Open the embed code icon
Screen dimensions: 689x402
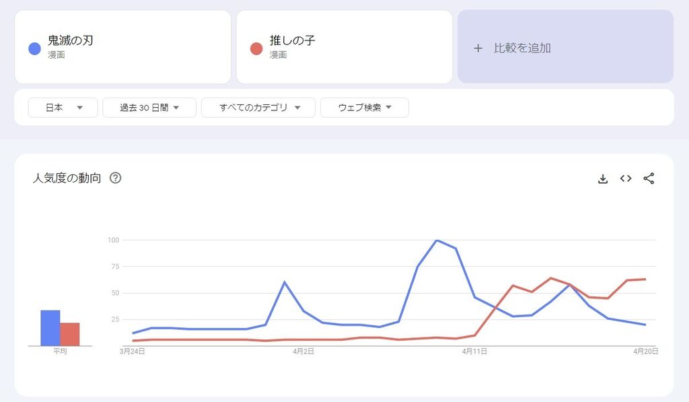tap(626, 178)
